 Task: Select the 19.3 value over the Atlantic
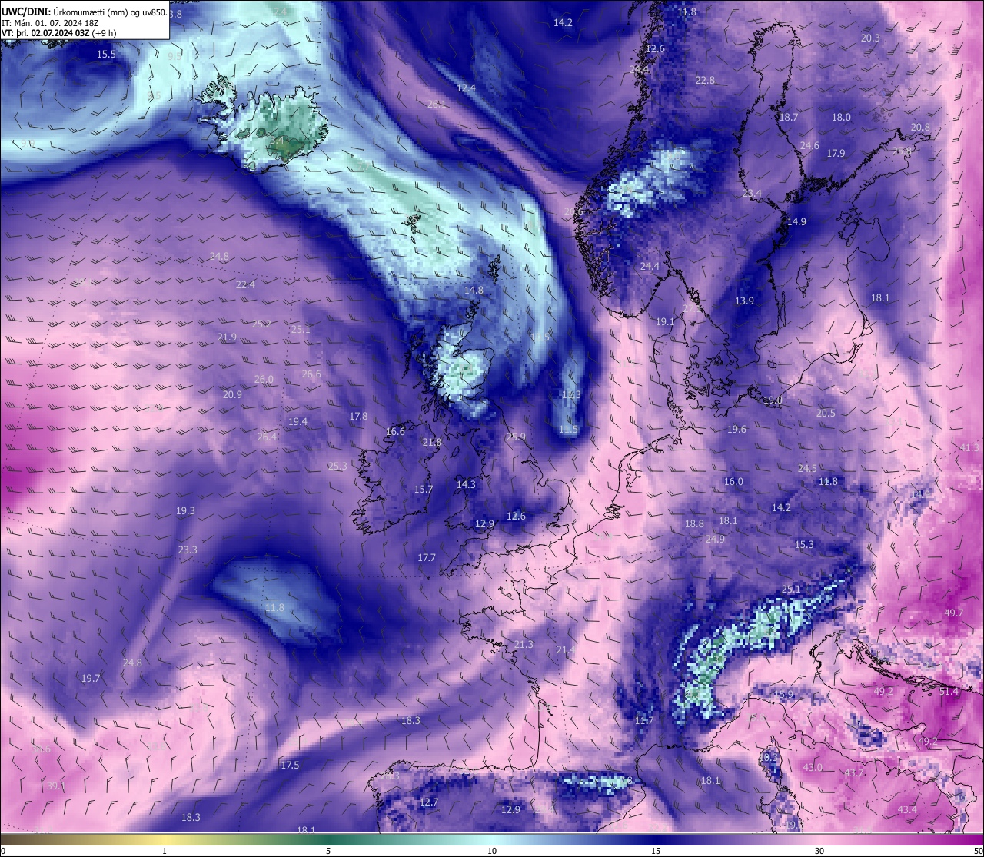(x=185, y=510)
